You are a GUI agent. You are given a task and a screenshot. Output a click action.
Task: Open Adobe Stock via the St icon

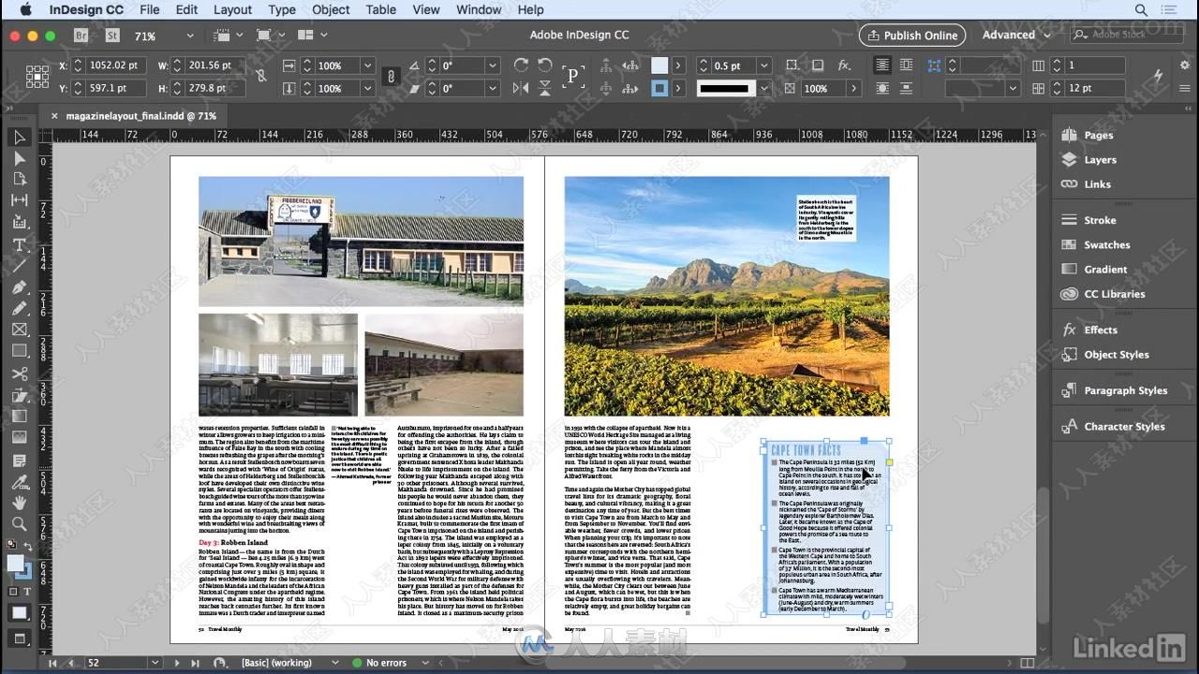click(x=112, y=36)
